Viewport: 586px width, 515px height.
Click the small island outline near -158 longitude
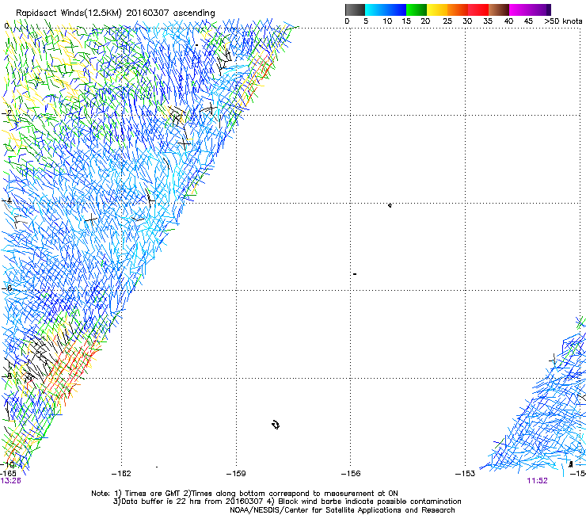pos(276,425)
